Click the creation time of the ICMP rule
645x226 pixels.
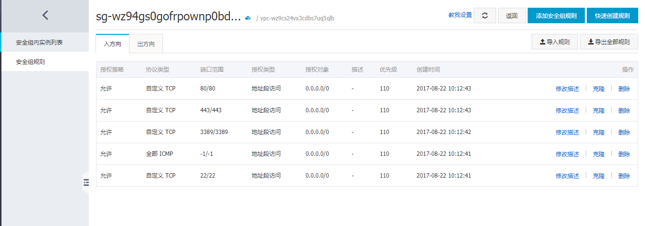click(x=444, y=154)
